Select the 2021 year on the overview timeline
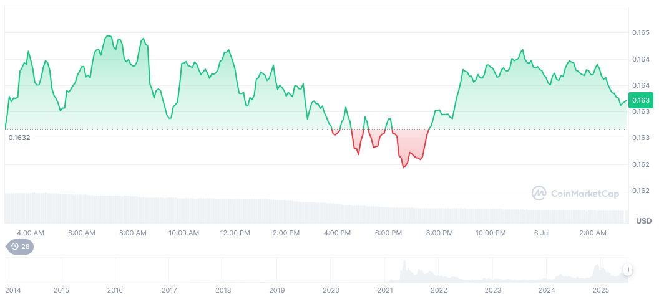The image size is (669, 297). pos(385,290)
